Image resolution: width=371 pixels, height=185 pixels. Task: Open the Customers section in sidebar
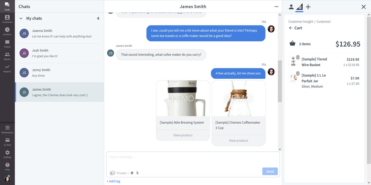click(7, 19)
